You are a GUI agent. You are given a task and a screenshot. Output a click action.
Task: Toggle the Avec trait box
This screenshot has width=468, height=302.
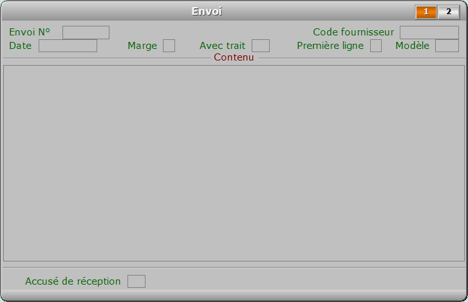point(261,46)
